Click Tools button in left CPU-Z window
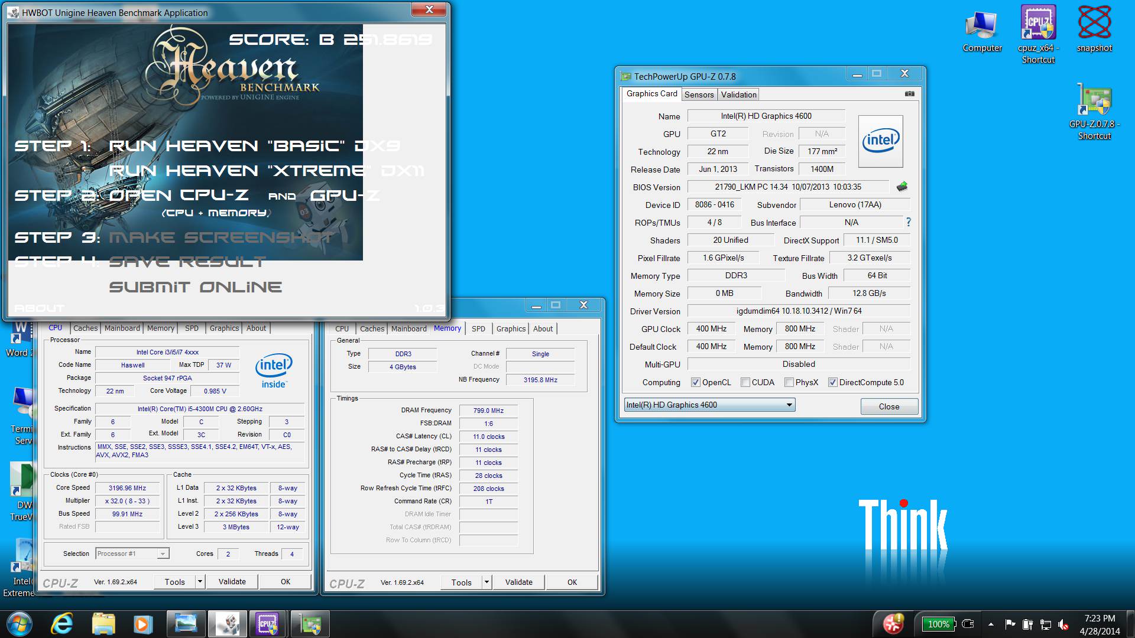Viewport: 1135px width, 638px height. [174, 581]
